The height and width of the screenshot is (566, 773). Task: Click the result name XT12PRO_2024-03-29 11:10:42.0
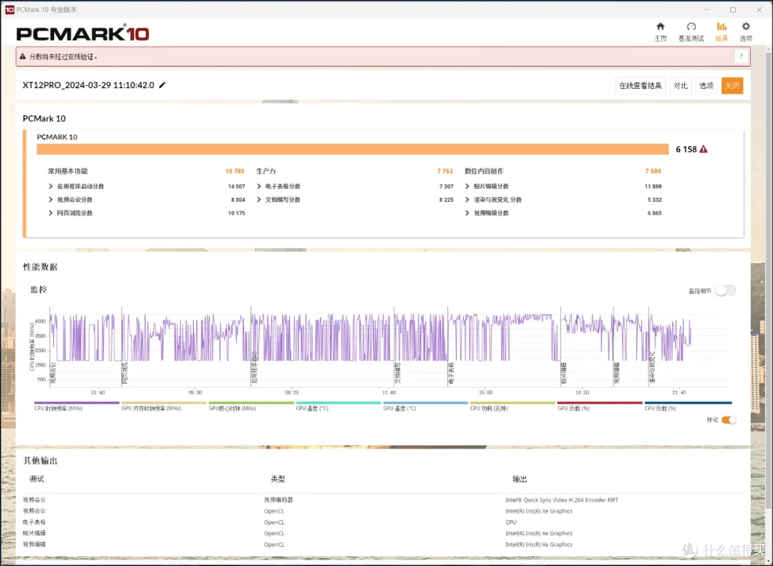(x=88, y=85)
